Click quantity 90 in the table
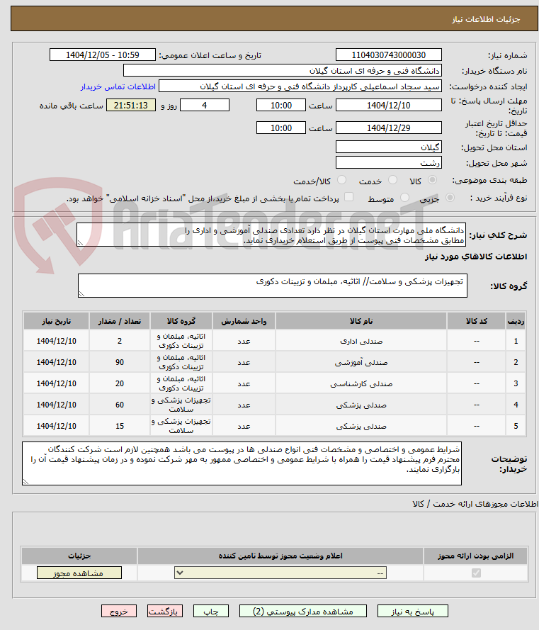 tap(120, 362)
